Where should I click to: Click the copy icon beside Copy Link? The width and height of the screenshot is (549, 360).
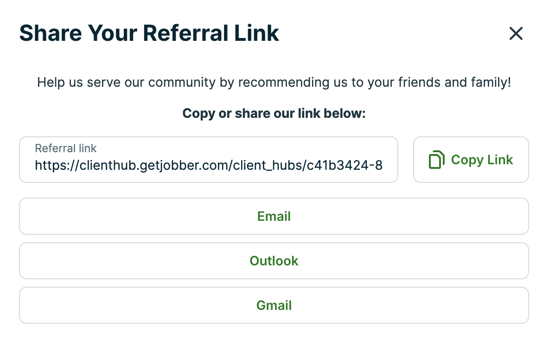click(x=436, y=160)
